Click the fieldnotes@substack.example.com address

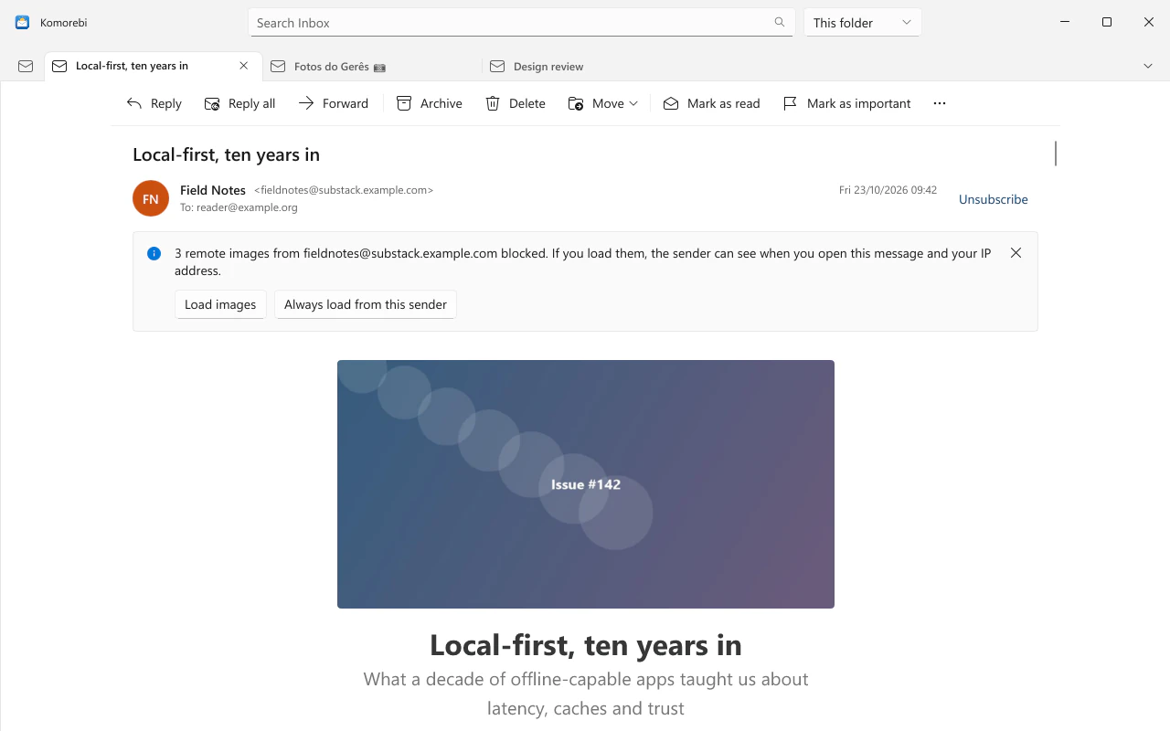(x=344, y=190)
